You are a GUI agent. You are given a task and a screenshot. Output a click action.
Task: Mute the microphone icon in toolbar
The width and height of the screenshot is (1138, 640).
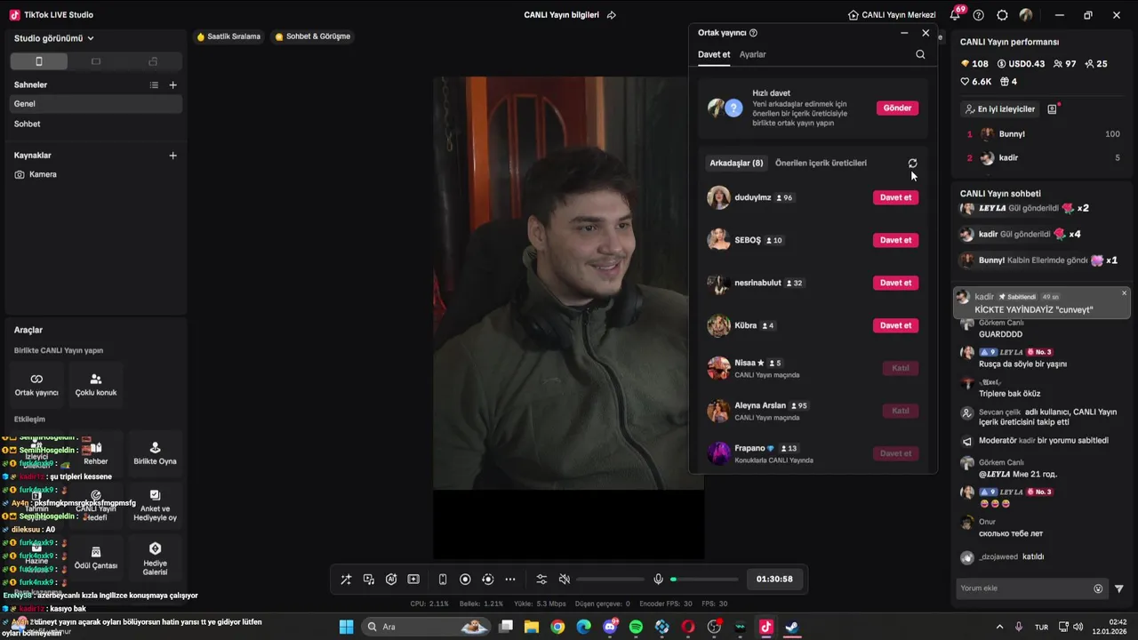coord(658,579)
